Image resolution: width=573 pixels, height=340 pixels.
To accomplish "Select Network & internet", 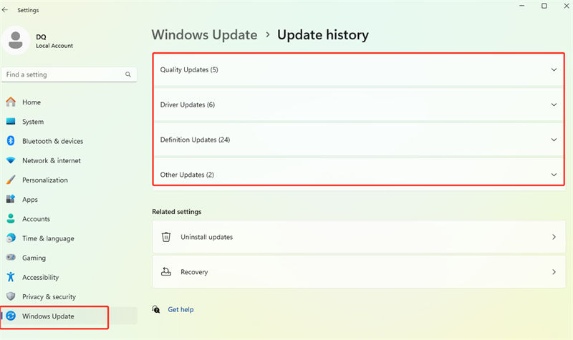I will click(69, 160).
